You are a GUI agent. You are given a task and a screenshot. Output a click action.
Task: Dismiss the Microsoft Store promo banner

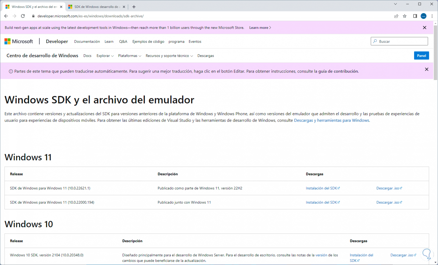(x=425, y=28)
